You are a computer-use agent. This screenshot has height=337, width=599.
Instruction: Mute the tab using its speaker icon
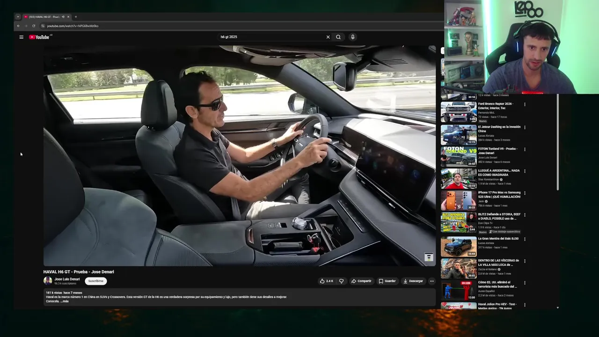point(63,17)
